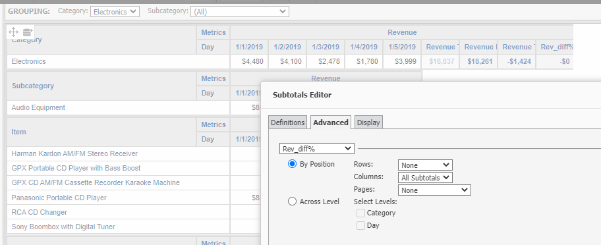Click the Subtotals Editor title bar
Image resolution: width=601 pixels, height=245 pixels.
coord(431,95)
